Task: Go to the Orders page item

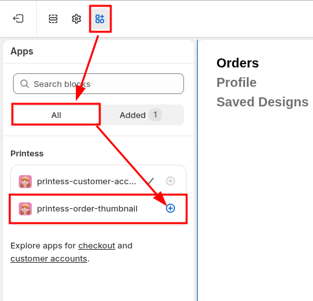Action: (238, 63)
